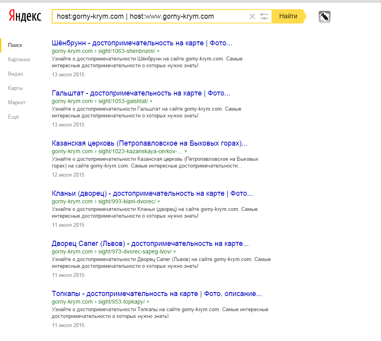This screenshot has height=341, width=381.
Task: Click the Яндекс logo
Action: tap(25, 16)
